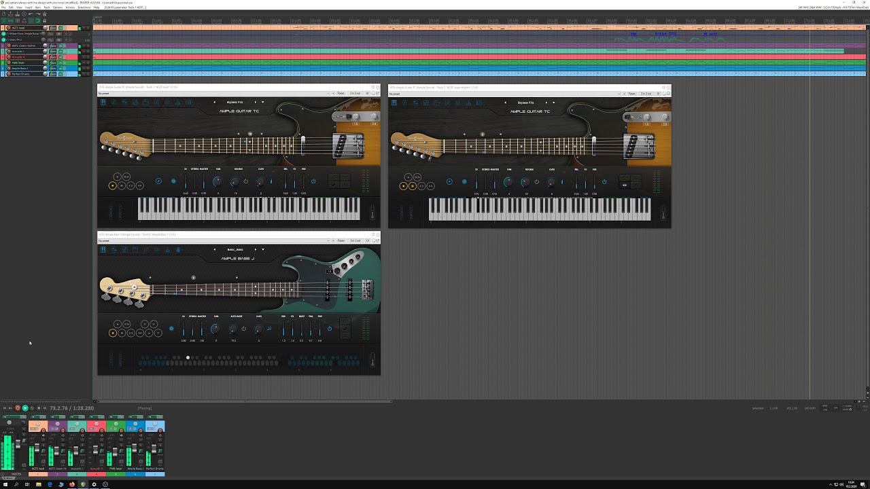Select the AGTC lead track name
This screenshot has width=870, height=489.
point(18,28)
